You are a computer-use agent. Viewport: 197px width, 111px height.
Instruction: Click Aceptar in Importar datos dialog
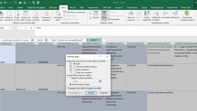click(x=91, y=93)
